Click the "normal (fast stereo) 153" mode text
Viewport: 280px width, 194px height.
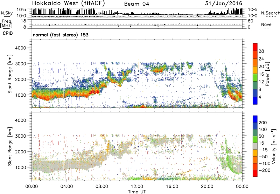tap(61, 35)
